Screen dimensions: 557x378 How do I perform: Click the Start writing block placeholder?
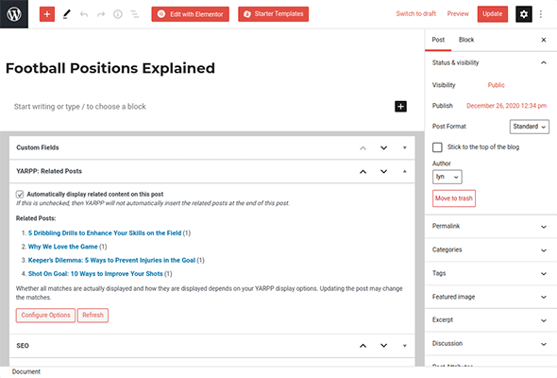coord(80,107)
